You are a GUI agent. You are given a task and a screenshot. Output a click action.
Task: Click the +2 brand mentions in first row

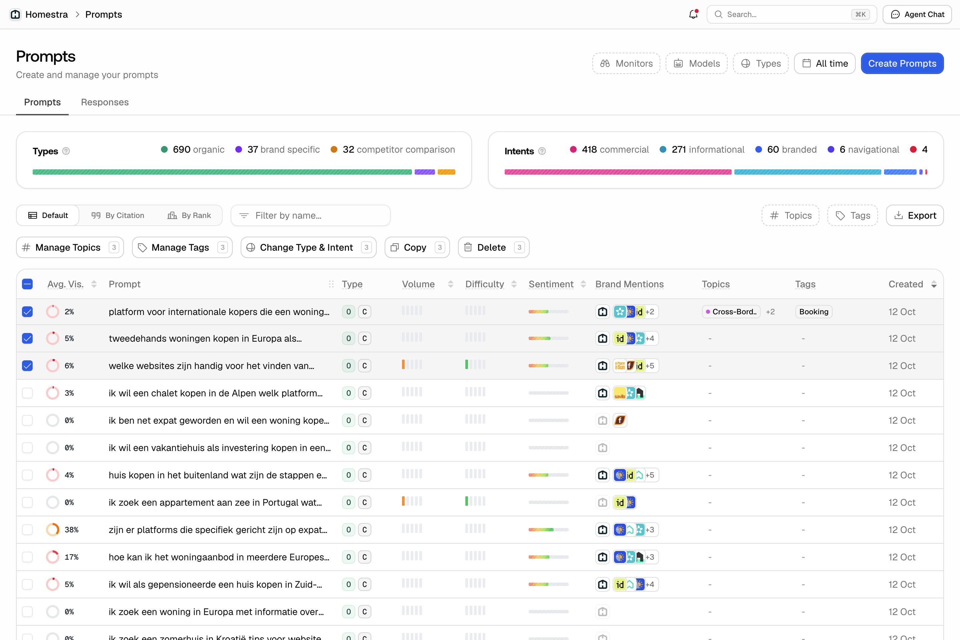pyautogui.click(x=650, y=312)
